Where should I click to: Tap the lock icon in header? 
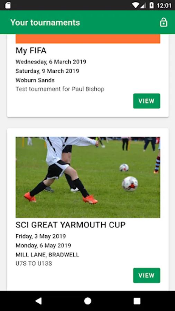coord(164,22)
